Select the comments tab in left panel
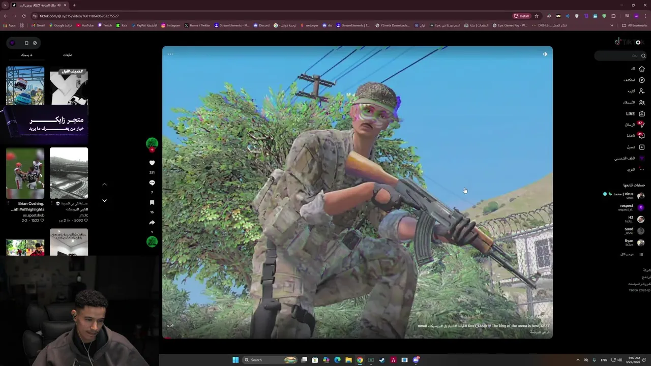651x366 pixels. coord(68,55)
